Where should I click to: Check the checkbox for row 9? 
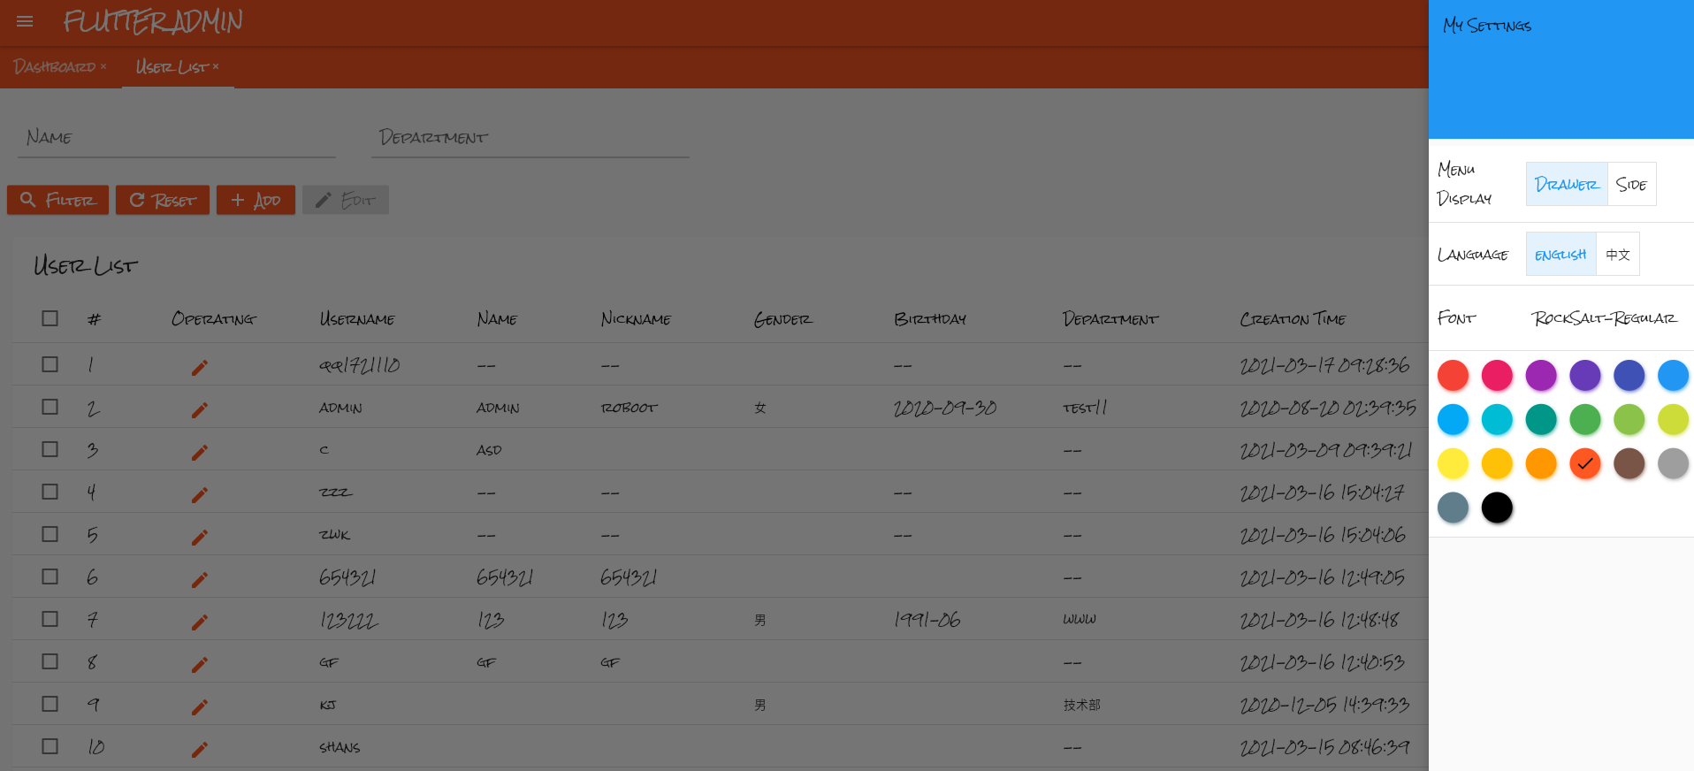(x=50, y=704)
